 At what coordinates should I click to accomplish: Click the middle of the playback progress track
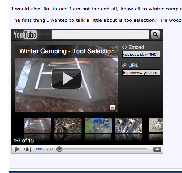[103, 149]
